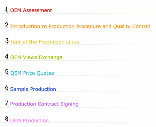Open the cyan Price Quotes heading
Image resolution: width=156 pixels, height=127 pixels.
pos(32,73)
